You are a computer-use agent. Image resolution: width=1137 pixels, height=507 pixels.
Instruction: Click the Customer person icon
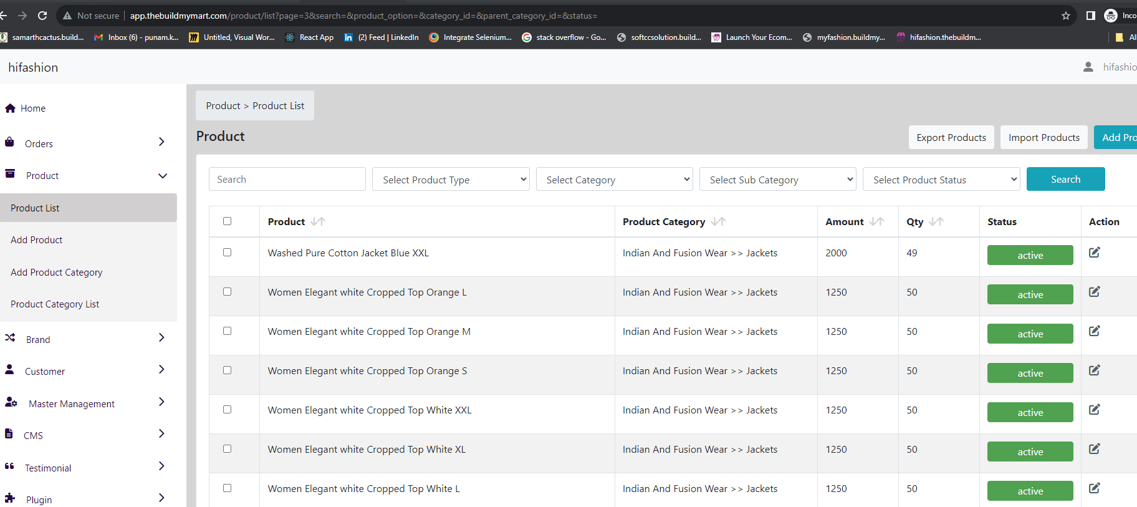click(9, 369)
